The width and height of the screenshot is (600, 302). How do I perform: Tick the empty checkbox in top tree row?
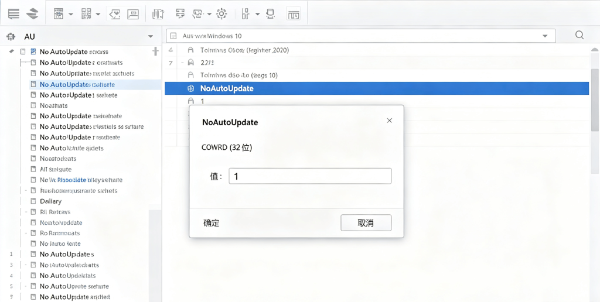[23, 52]
